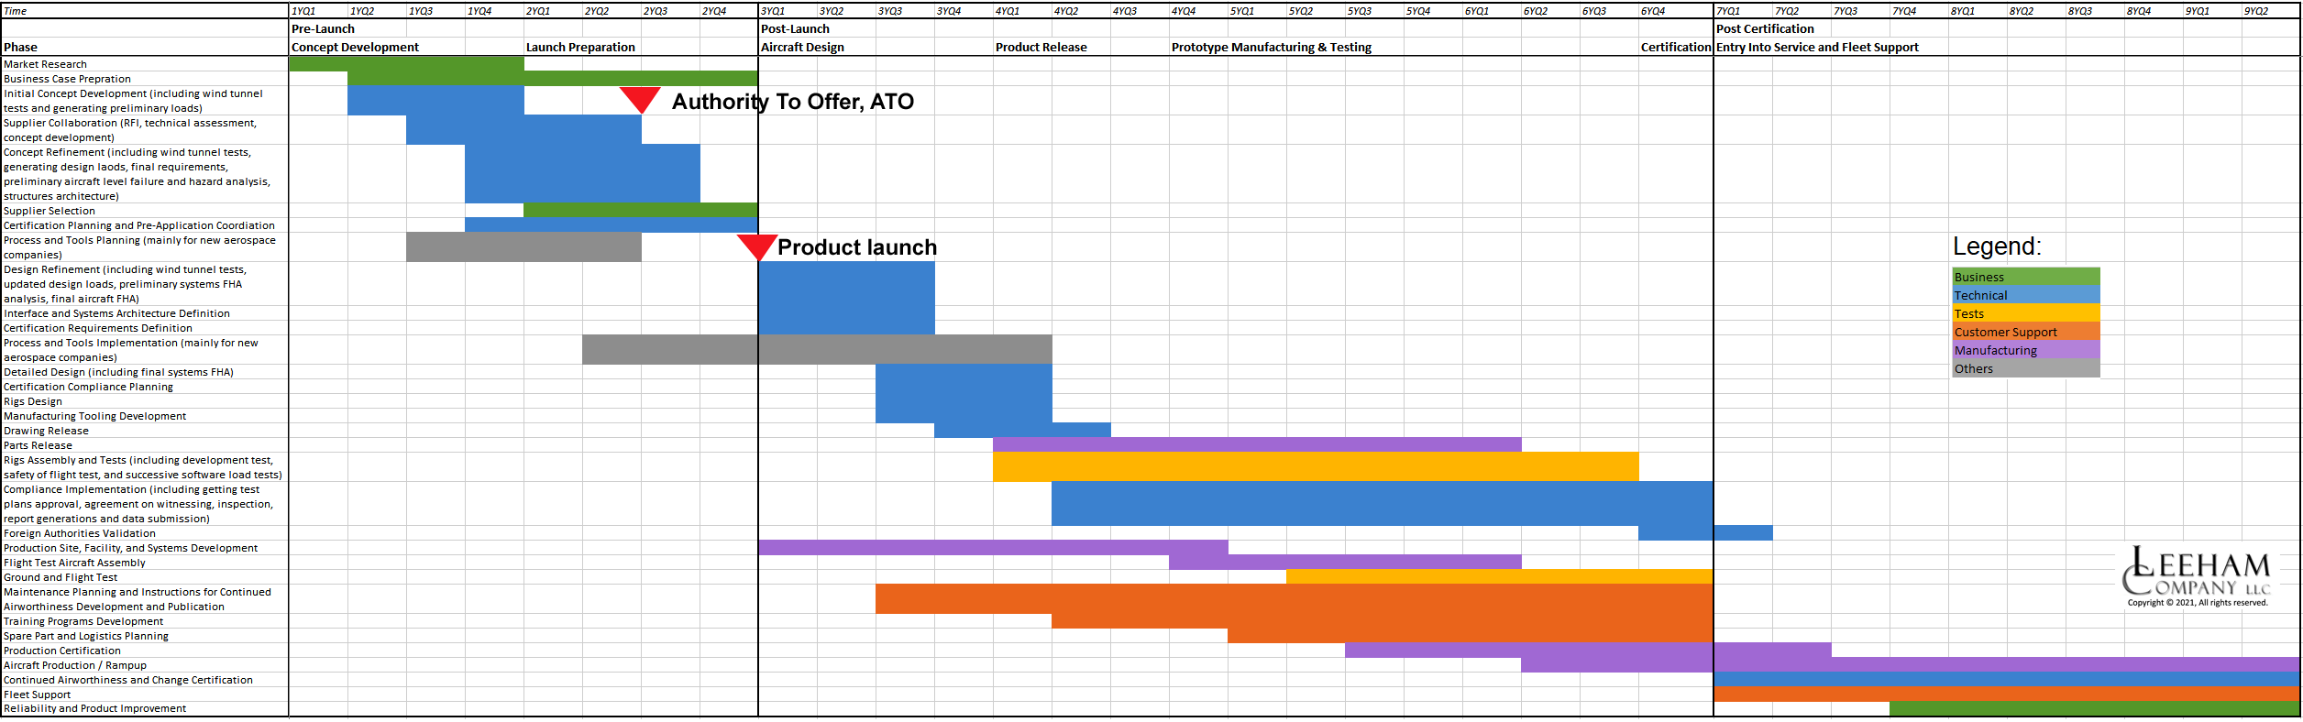This screenshot has height=722, width=2303.
Task: Click the Entry Into Service and Fleet Support header
Action: [x=1817, y=47]
